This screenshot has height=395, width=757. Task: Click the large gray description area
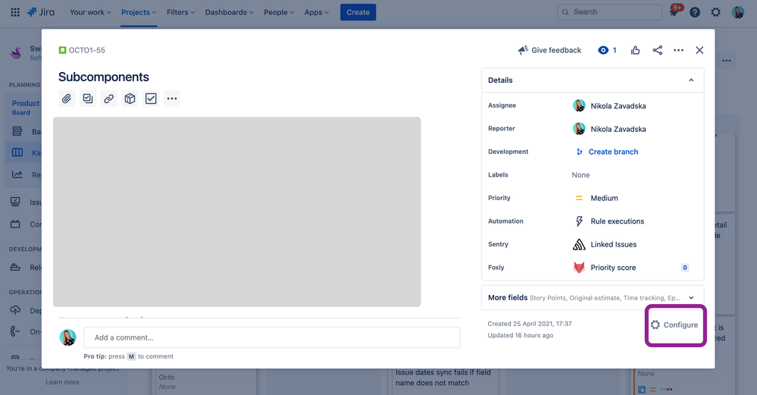click(x=237, y=212)
